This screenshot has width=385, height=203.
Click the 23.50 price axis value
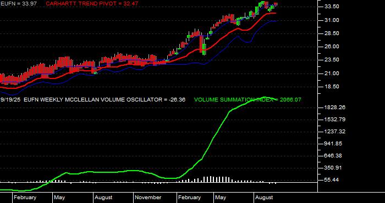coord(332,60)
